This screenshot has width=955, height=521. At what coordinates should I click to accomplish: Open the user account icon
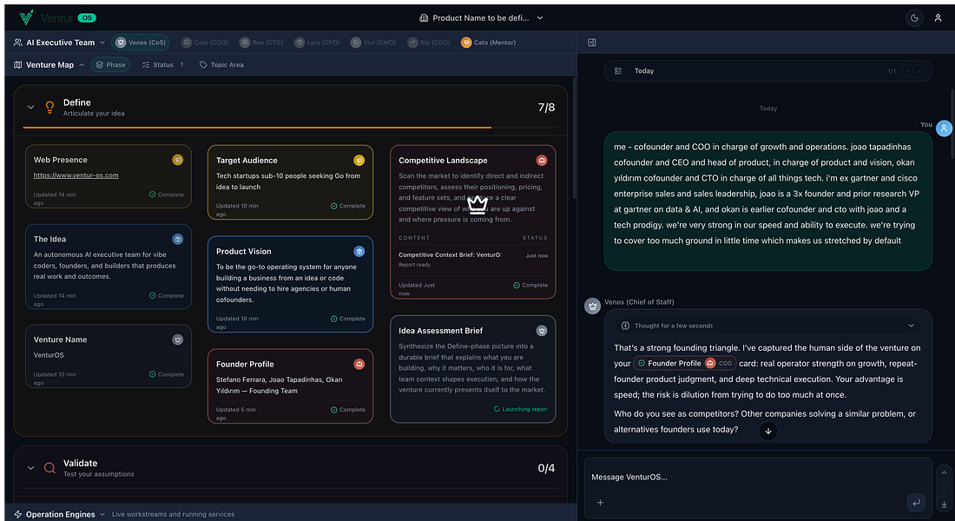coord(938,18)
